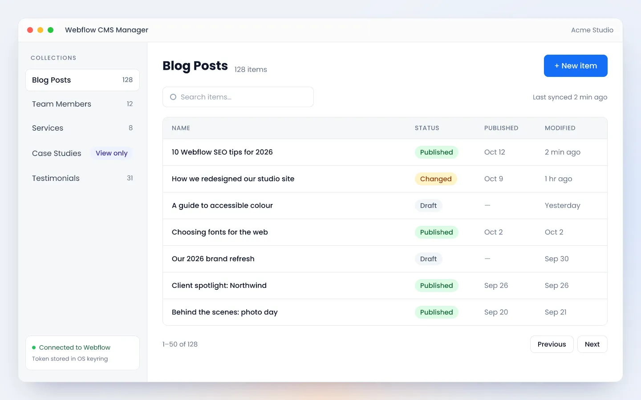The height and width of the screenshot is (400, 641).
Task: Click Published badge for SEO tips post
Action: click(436, 152)
